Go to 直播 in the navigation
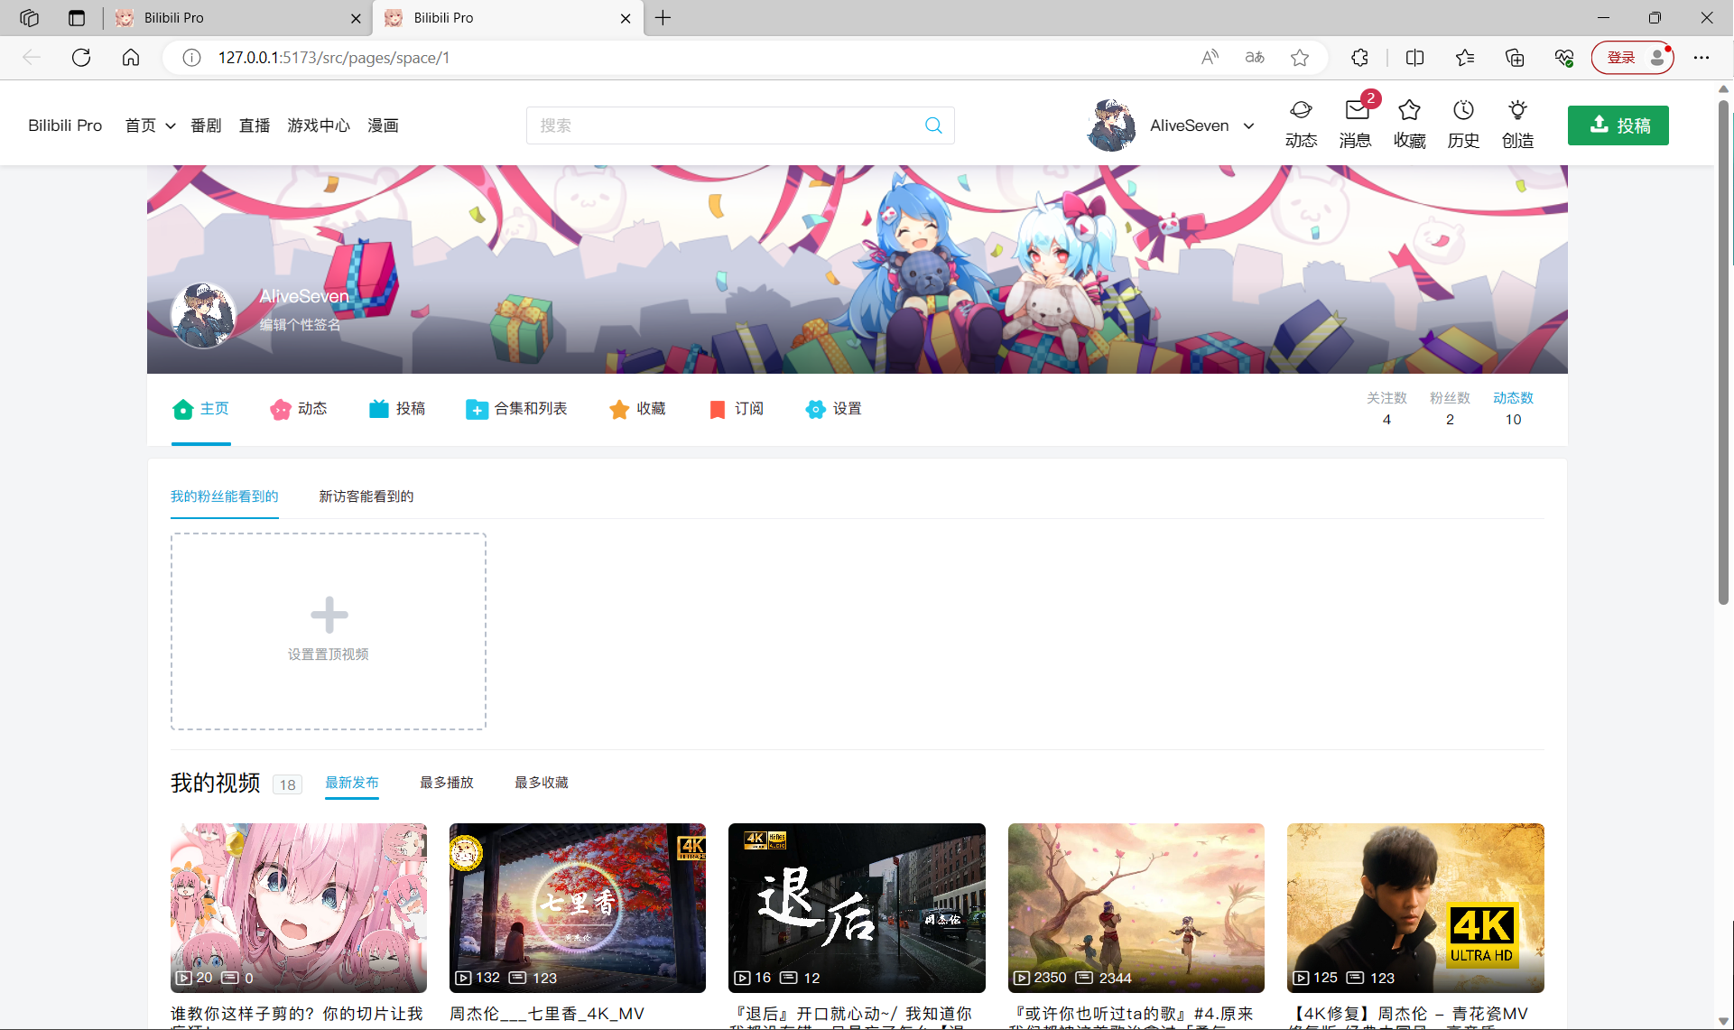The image size is (1734, 1030). (x=255, y=125)
